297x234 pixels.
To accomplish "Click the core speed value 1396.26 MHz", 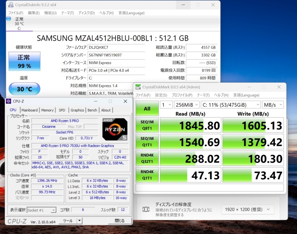I will pos(47,181).
